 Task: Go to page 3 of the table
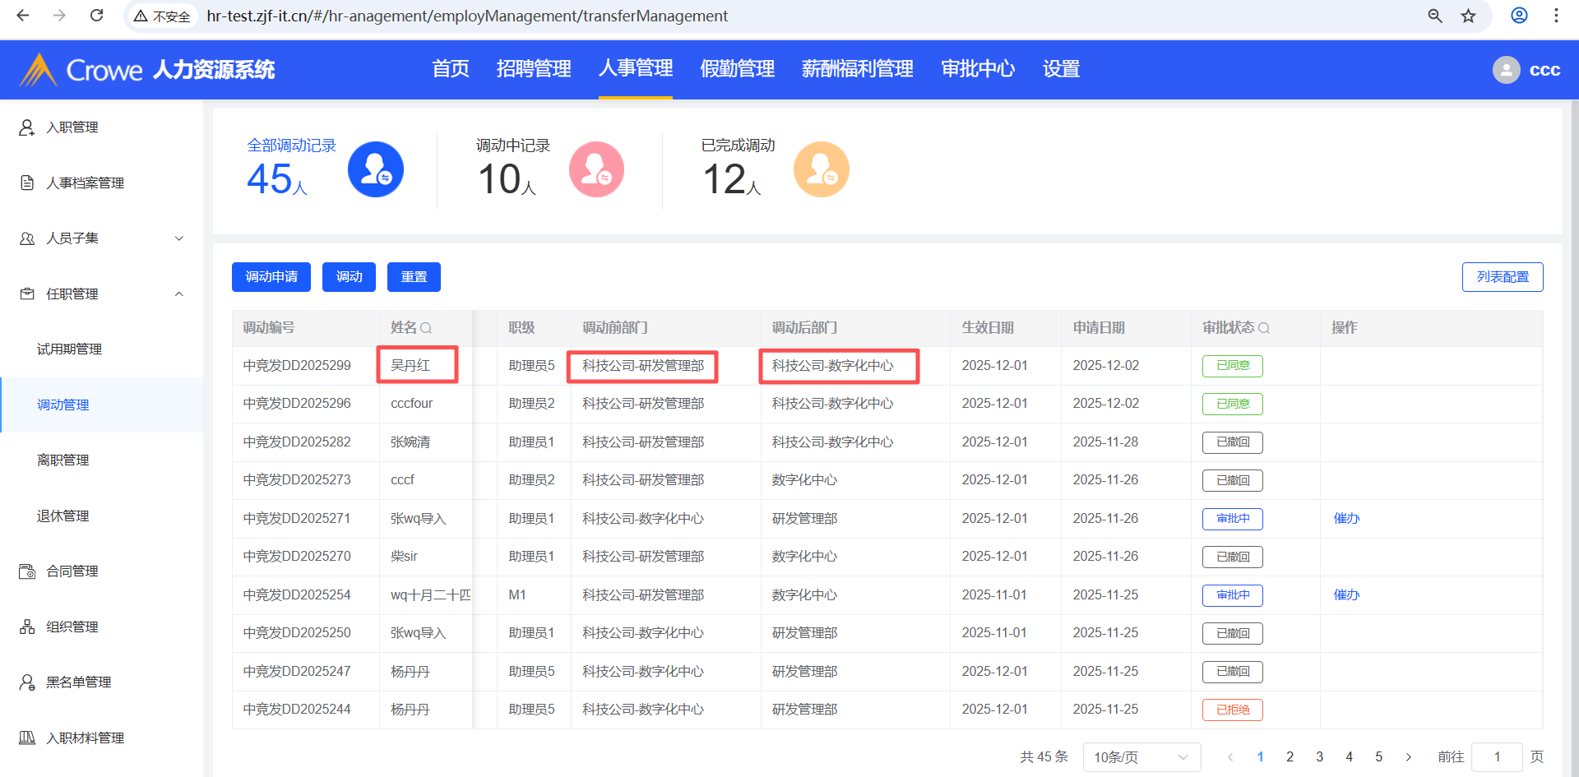[x=1319, y=757]
